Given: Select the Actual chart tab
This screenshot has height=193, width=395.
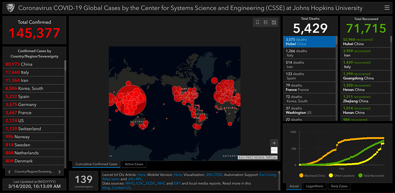Looking at the screenshot, I should (294, 186).
